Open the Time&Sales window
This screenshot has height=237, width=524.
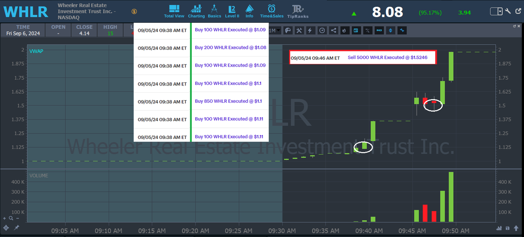(271, 11)
